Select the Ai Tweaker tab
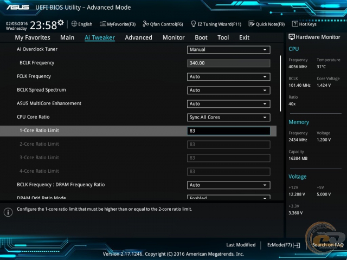 [x=100, y=37]
